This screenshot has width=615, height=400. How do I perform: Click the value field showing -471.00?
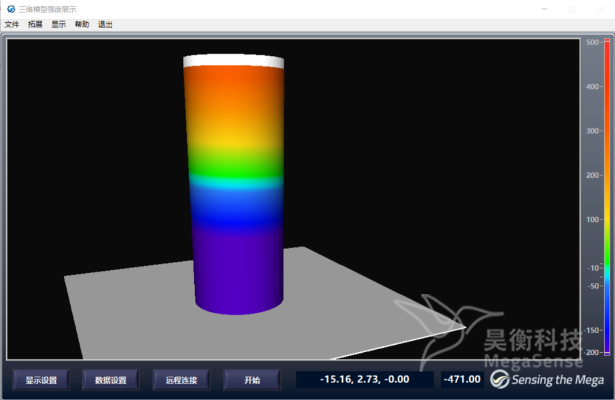[x=462, y=380]
